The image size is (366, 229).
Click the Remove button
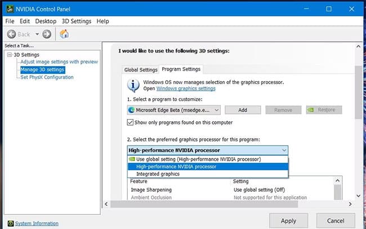[283, 109]
